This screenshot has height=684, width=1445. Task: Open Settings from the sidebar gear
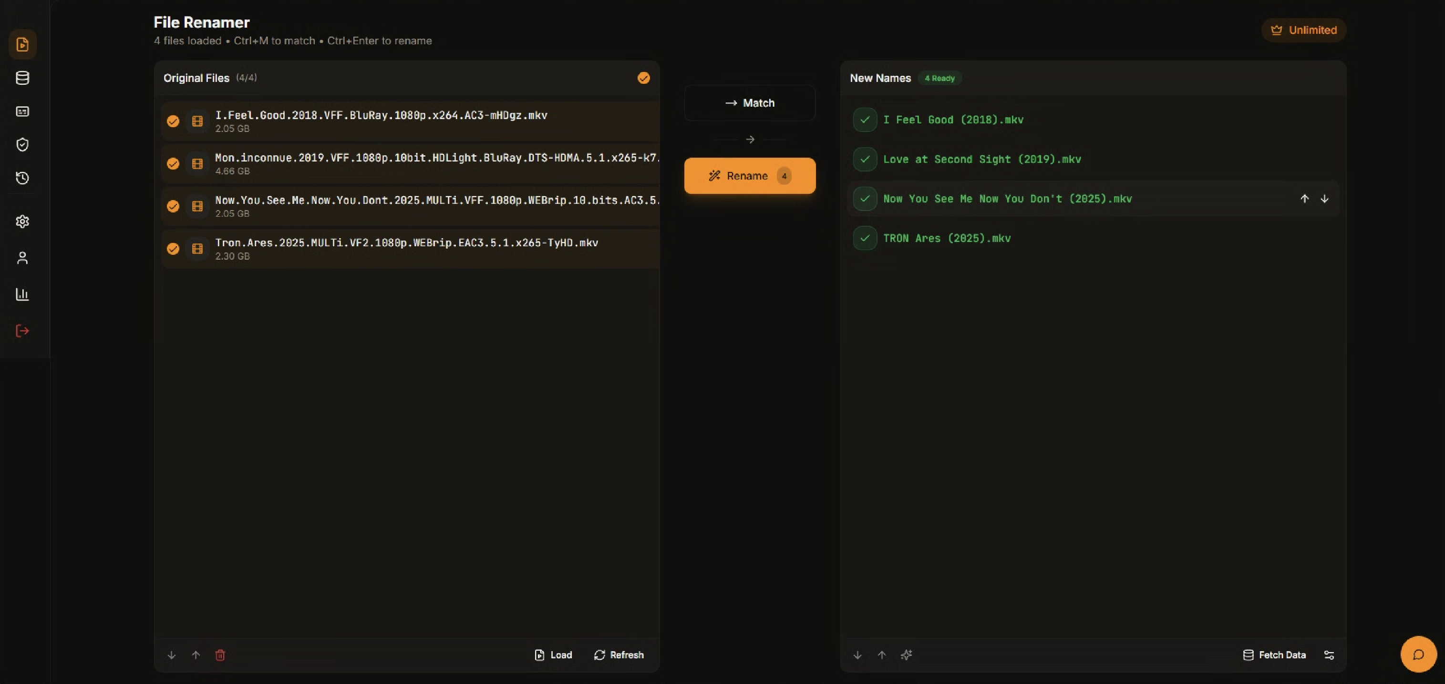tap(22, 221)
